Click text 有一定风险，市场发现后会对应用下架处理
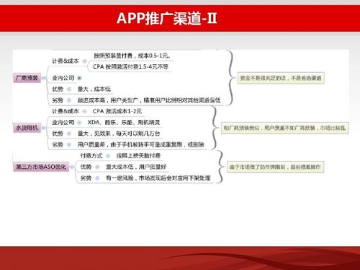 158,178
